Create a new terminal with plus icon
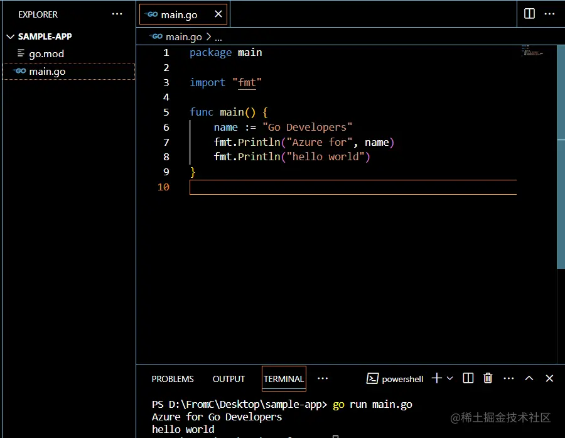The width and height of the screenshot is (565, 438). click(437, 378)
